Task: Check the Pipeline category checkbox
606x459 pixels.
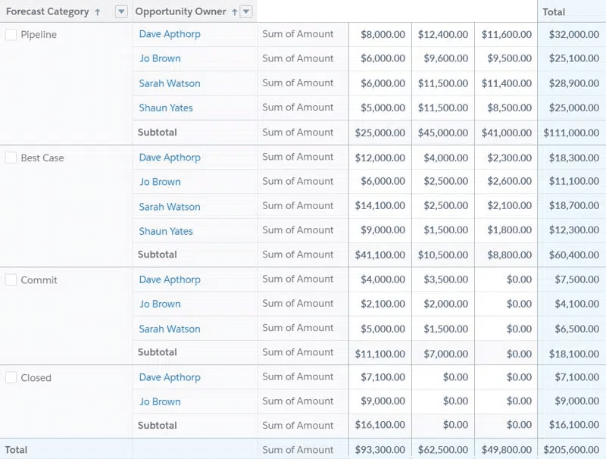Action: click(x=11, y=35)
